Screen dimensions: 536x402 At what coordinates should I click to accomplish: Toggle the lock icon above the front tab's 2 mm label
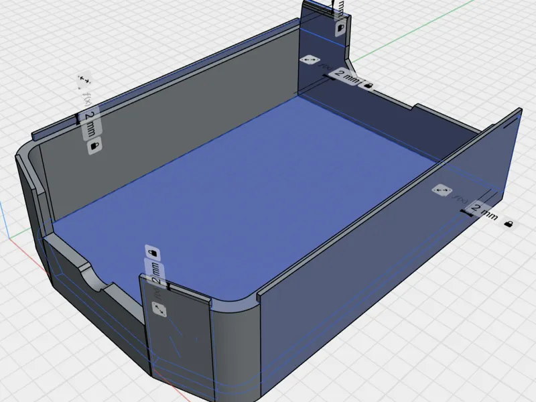tap(153, 253)
